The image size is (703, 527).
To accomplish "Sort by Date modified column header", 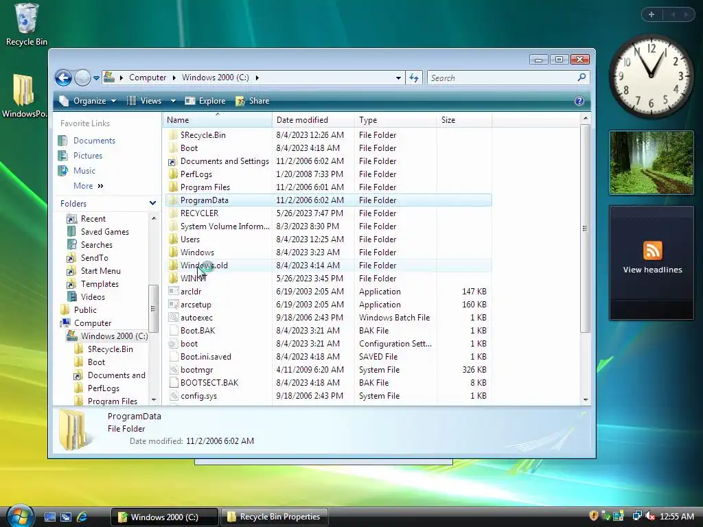I will (x=313, y=120).
